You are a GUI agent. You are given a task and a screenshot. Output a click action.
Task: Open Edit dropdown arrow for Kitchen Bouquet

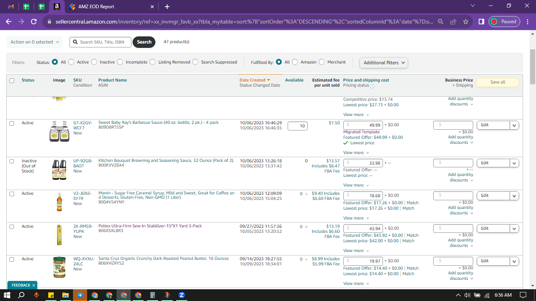[514, 163]
